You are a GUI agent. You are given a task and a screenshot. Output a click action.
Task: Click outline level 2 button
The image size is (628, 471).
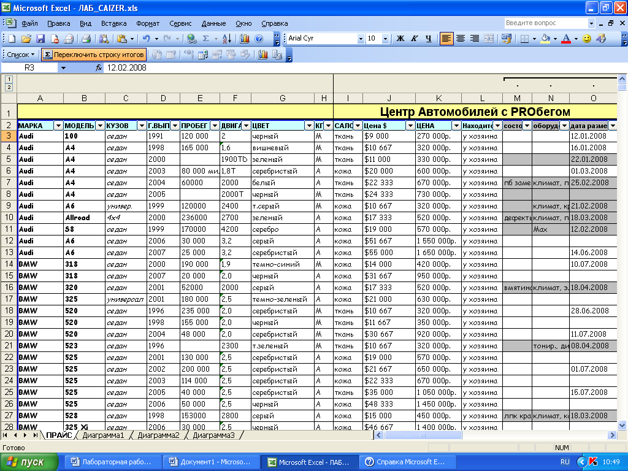(9, 87)
